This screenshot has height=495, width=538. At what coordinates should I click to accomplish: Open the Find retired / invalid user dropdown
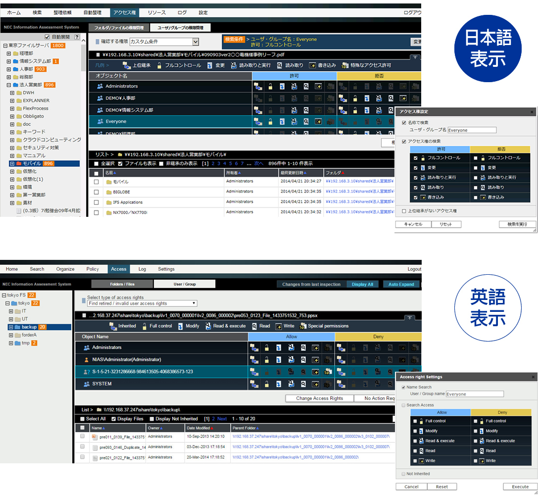195,303
